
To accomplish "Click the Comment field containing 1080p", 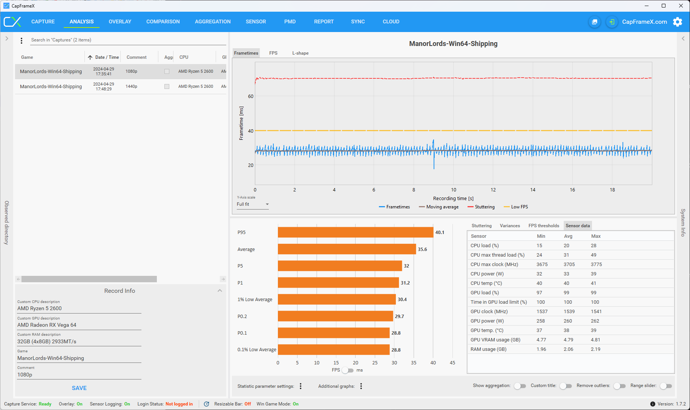I will point(79,375).
